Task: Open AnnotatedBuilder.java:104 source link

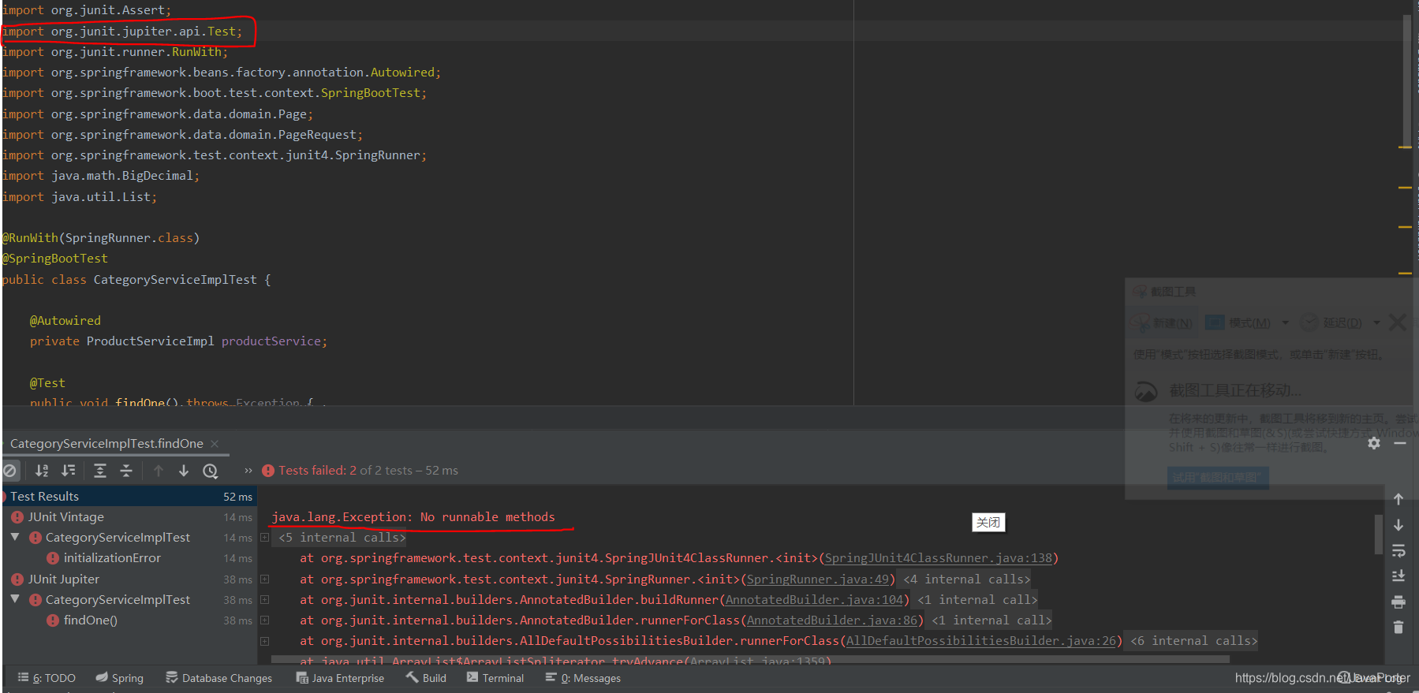Action: point(814,600)
